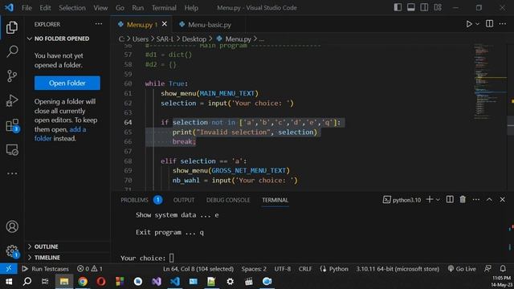
Task: Open remote window indicator in status bar
Action: [x=9, y=269]
